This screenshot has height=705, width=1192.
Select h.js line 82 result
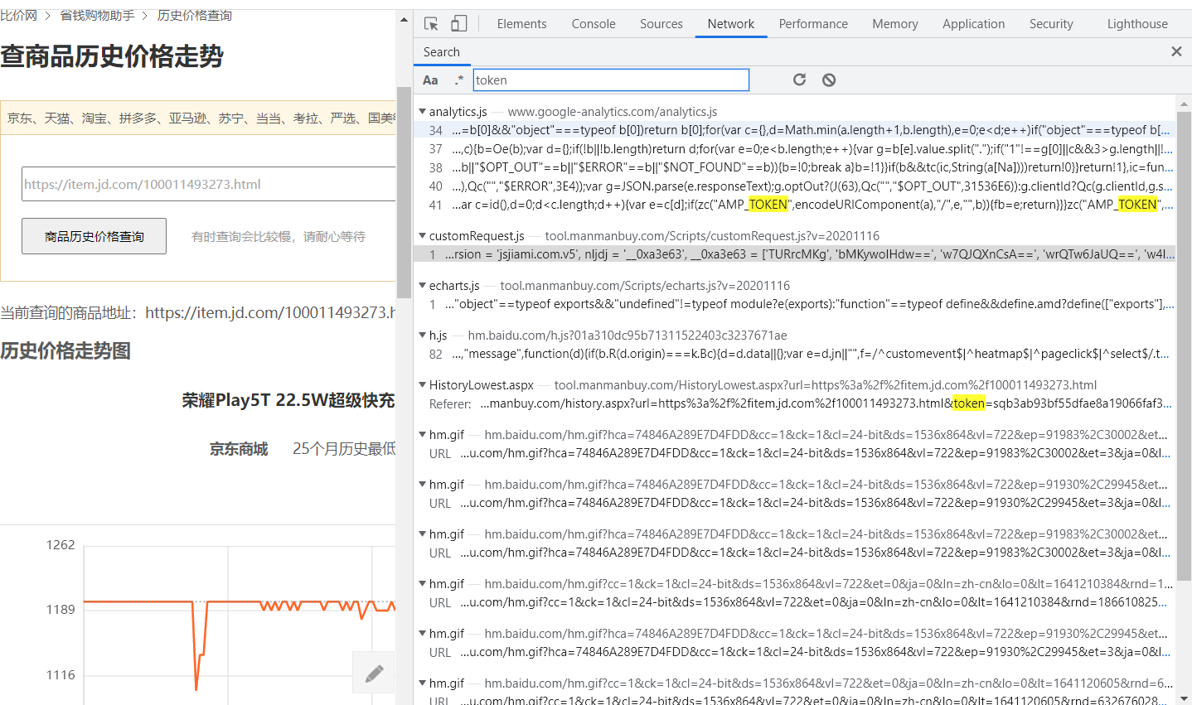coord(794,354)
